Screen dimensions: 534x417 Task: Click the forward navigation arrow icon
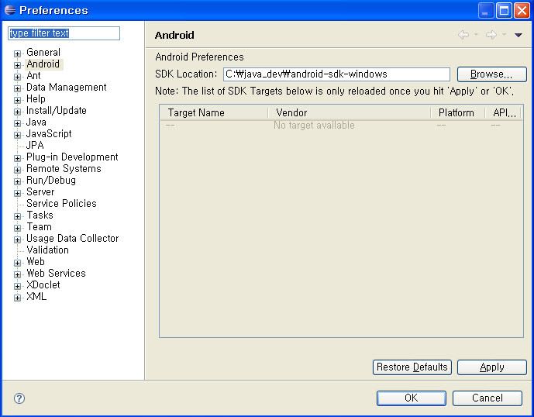(491, 35)
